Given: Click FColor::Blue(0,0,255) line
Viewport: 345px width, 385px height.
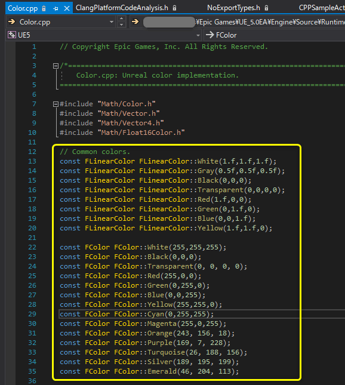Looking at the screenshot, I should (x=133, y=295).
